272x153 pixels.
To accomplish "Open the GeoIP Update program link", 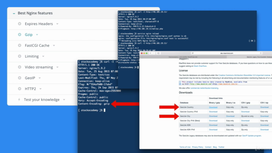I will [251, 136].
